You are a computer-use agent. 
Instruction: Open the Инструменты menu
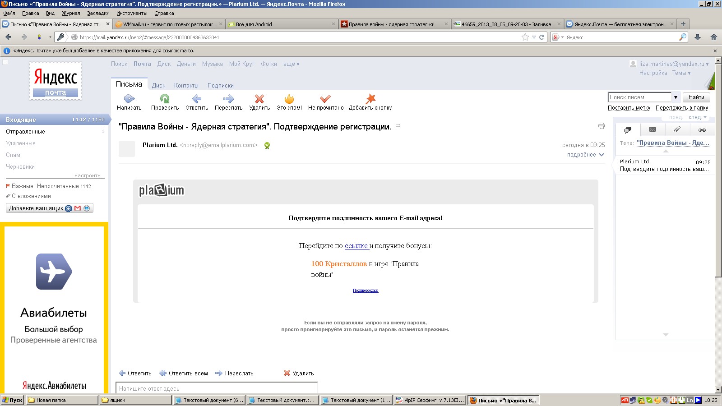pos(132,13)
